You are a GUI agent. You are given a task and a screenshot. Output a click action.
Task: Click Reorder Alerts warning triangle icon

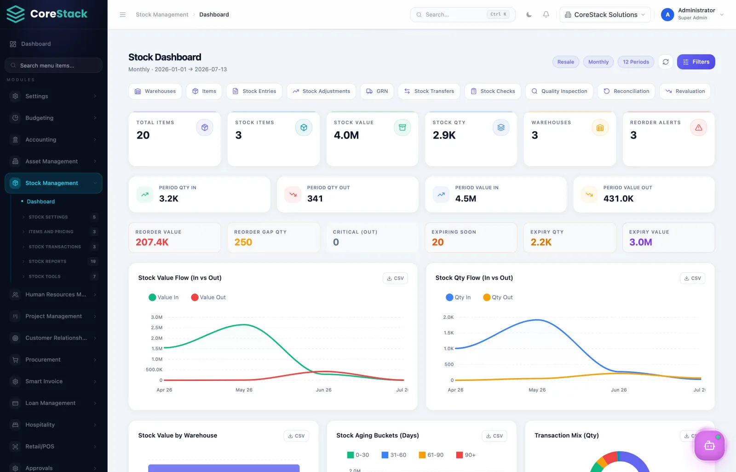click(x=699, y=127)
